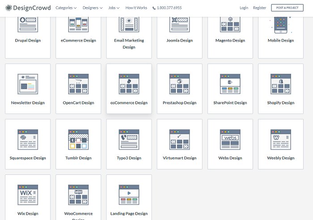Click the Newsletter Design label
This screenshot has height=220, width=313.
[28, 102]
